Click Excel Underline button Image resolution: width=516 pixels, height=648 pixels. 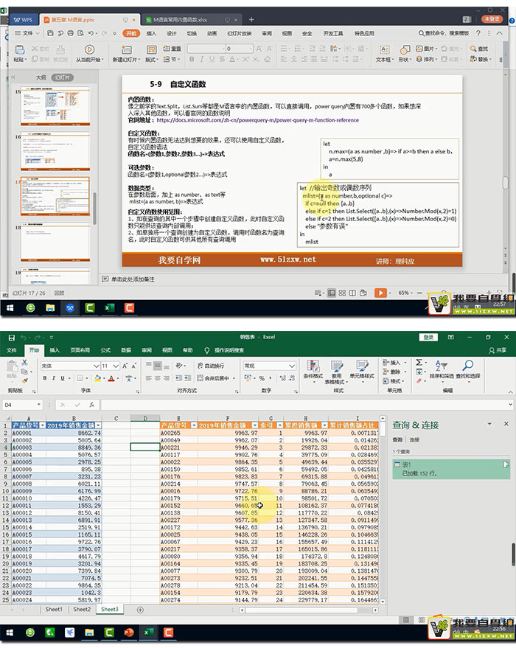point(63,378)
